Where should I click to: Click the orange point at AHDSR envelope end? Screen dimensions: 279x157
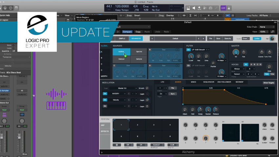(x=266, y=104)
